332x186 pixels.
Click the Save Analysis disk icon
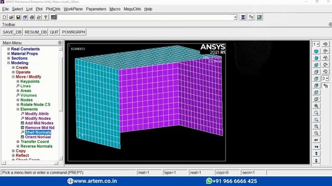(18, 17)
